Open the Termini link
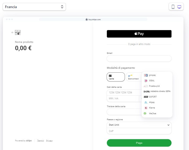189x150 pixels. [41, 141]
